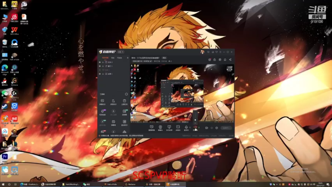Click the user avatar in companion title bar

202,52
